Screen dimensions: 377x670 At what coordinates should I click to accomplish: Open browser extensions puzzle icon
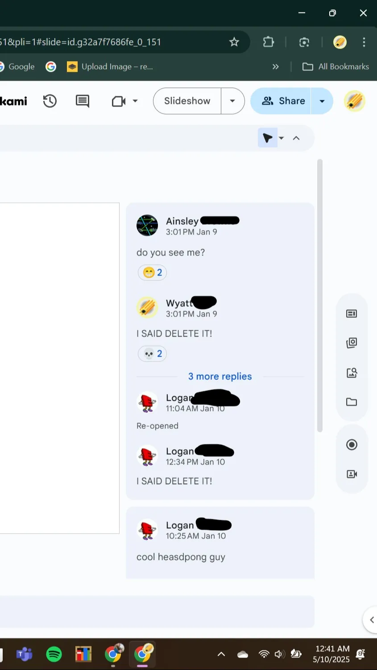[x=269, y=42]
